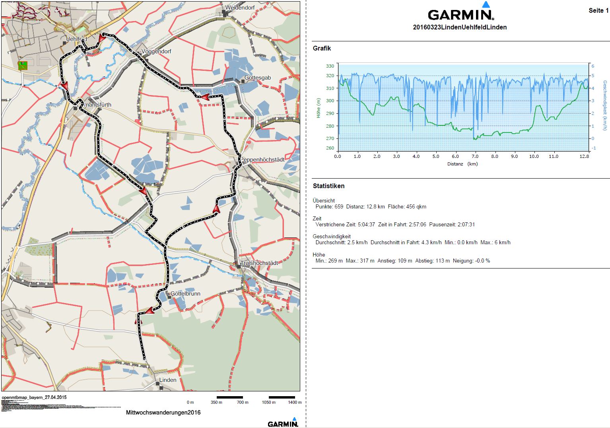
Task: Click the Mittwochswanderungen2016 caption under the map
Action: tap(163, 412)
